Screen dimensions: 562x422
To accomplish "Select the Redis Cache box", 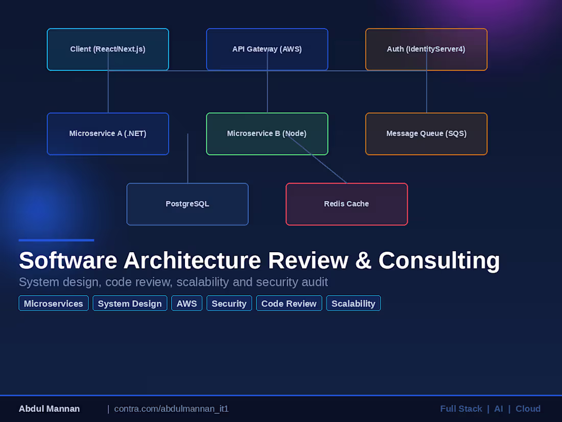I will pos(346,204).
